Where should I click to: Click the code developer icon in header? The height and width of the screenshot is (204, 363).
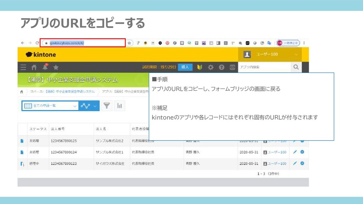233,67
